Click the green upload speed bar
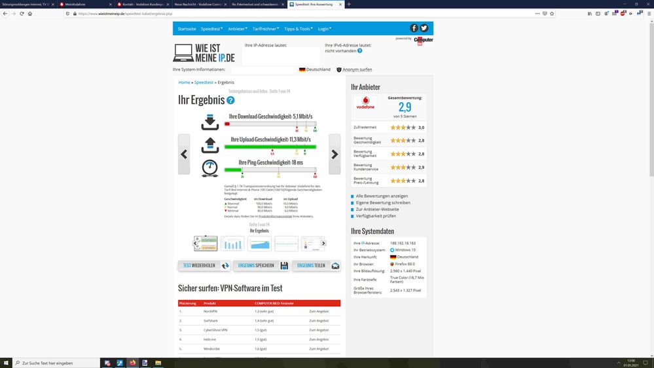 click(x=270, y=147)
